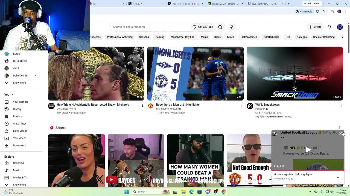Open the Shorts shelf three-dot menu
The width and height of the screenshot is (350, 196).
[x=339, y=128]
